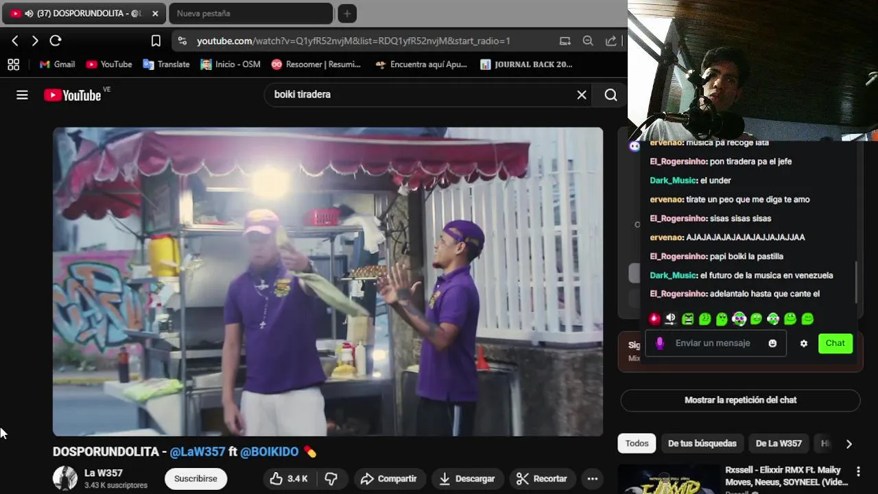Open @LaW357 link in video title
This screenshot has height=494, width=878.
point(198,451)
